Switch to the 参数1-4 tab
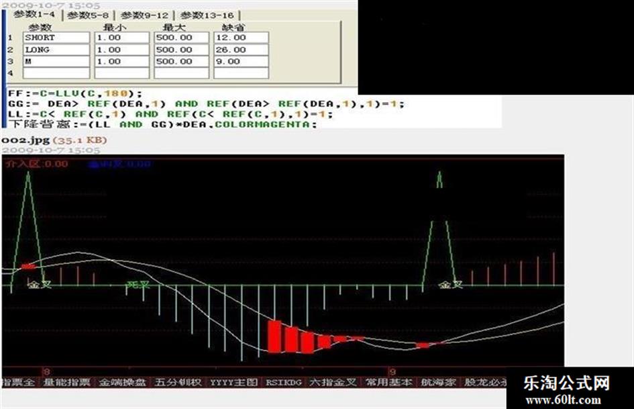Image resolution: width=634 pixels, height=409 pixels. (34, 15)
